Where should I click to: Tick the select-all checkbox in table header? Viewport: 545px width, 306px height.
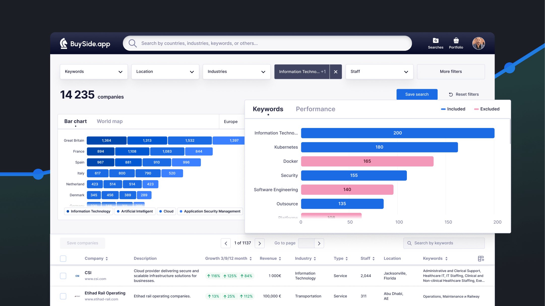(x=63, y=258)
